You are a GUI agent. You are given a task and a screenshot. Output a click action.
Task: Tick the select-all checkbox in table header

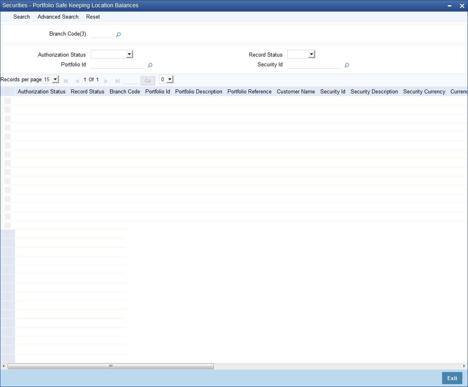coord(7,91)
